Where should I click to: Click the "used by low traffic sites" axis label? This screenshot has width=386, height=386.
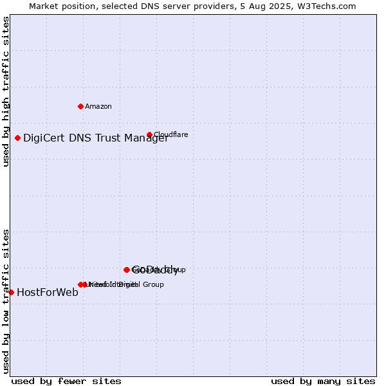(6, 302)
